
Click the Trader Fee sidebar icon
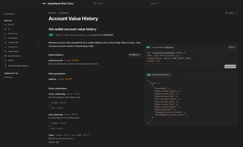click(x=5, y=47)
